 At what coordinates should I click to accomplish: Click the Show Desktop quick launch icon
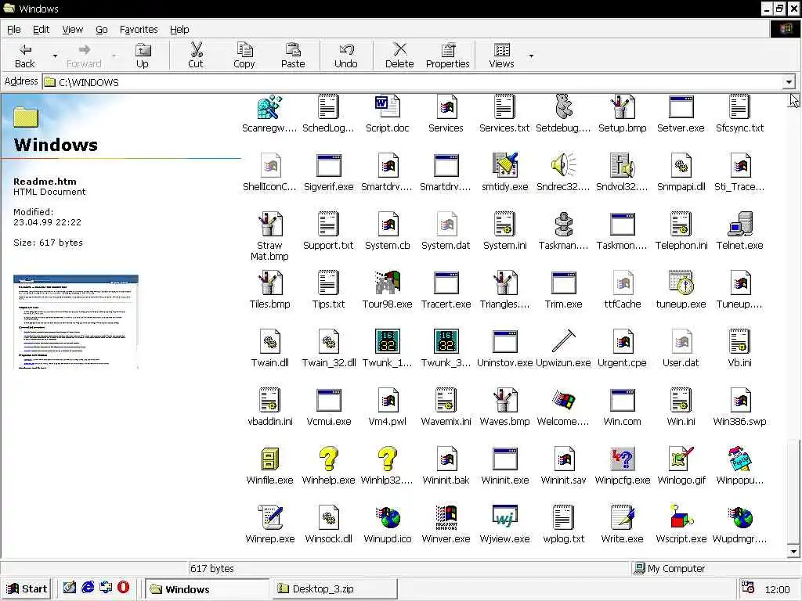coord(70,588)
